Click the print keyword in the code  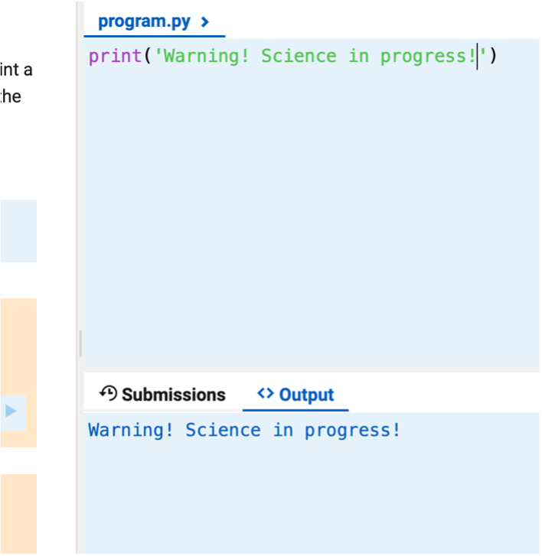[x=115, y=57]
